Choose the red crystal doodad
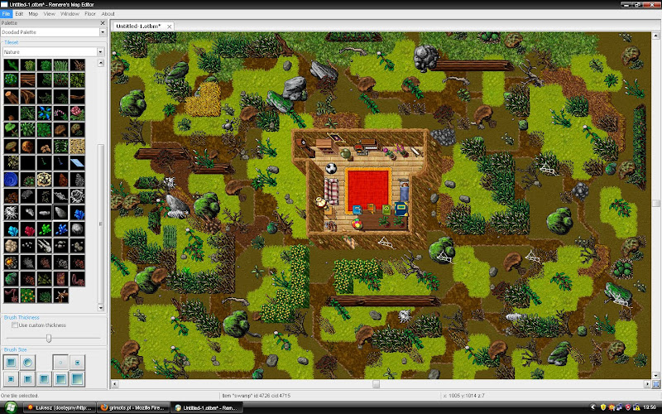662x414 pixels. coord(27,229)
